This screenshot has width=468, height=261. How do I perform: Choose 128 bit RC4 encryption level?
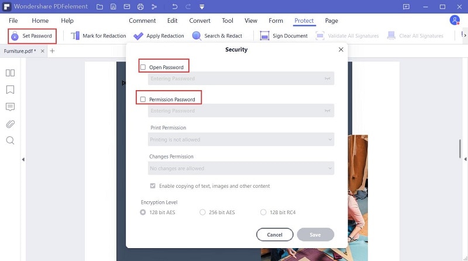tap(263, 212)
